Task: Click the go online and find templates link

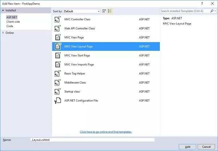Action: [106, 132]
